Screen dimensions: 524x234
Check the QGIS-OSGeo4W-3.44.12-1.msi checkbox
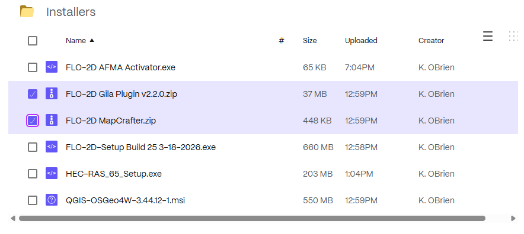pyautogui.click(x=33, y=200)
